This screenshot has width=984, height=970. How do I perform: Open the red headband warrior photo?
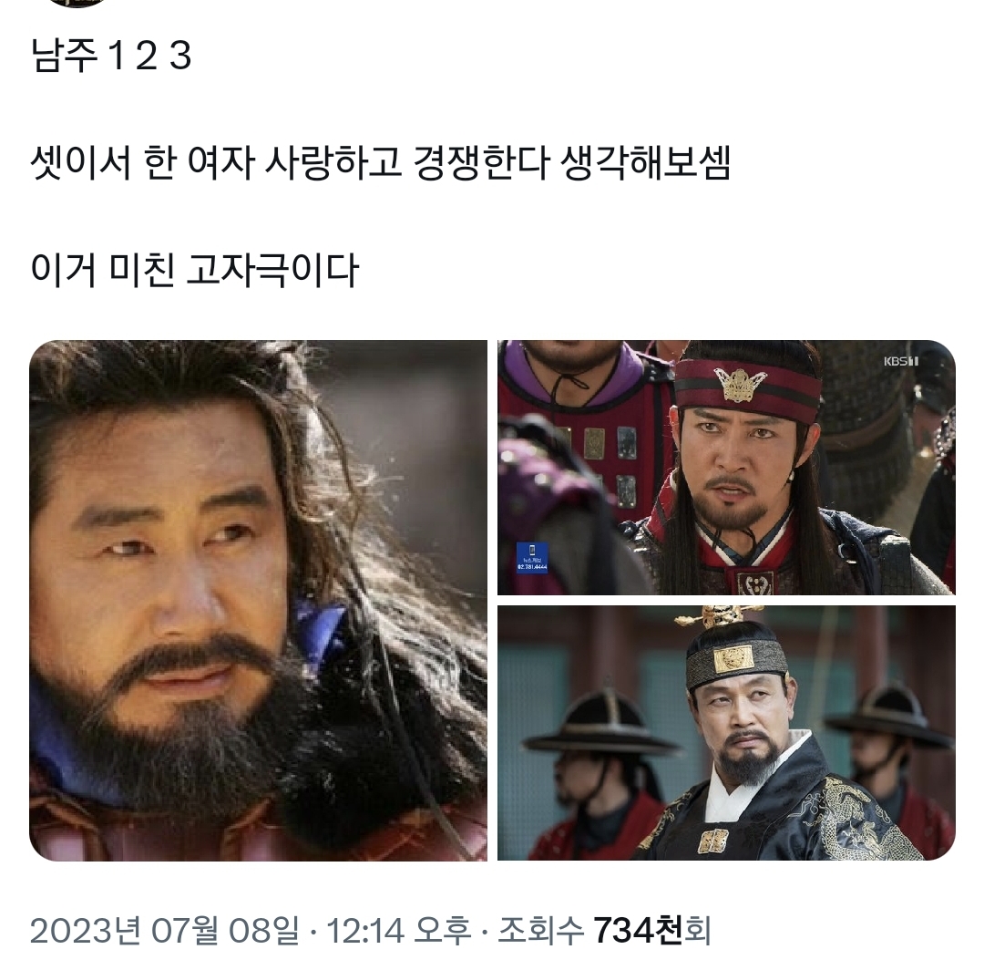tap(727, 468)
